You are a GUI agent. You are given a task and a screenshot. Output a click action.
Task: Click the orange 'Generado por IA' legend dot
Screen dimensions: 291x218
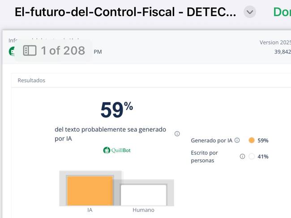(252, 140)
